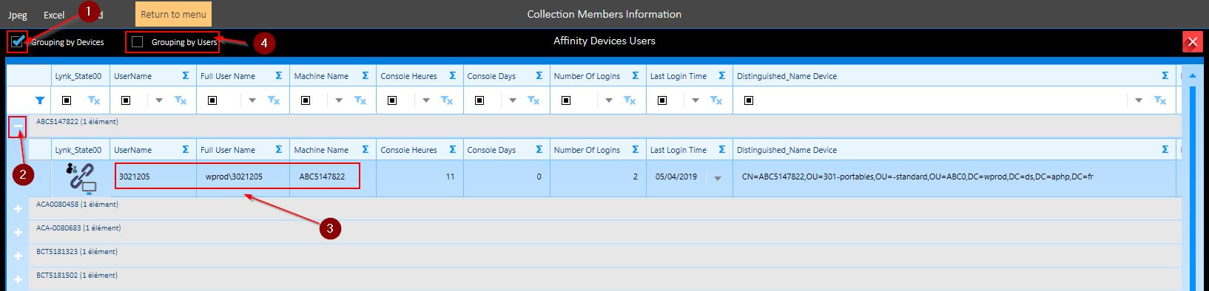Viewport: 1209px width, 291px height.
Task: Toggle the Last Login Time filter checkbox
Action: point(662,100)
